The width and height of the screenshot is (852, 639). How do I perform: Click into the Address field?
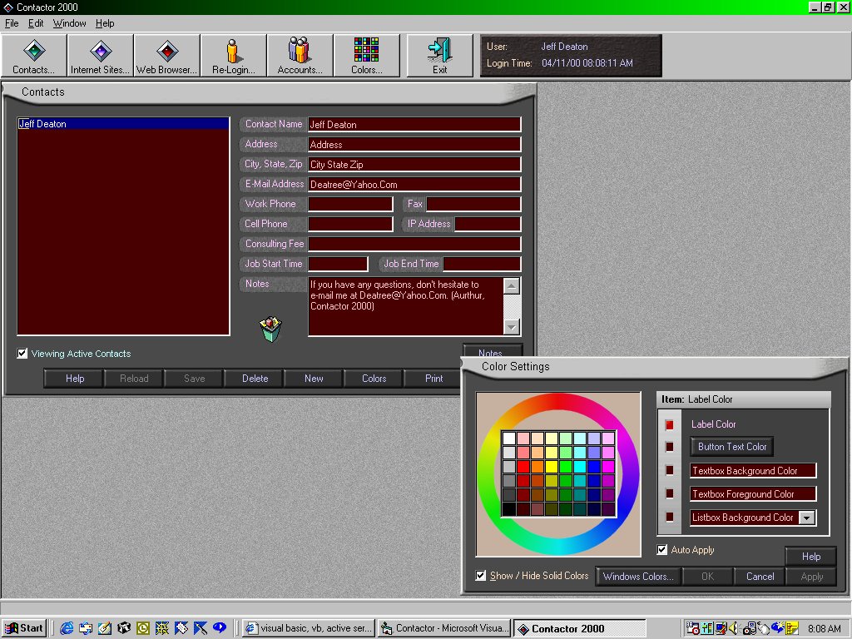(x=414, y=145)
